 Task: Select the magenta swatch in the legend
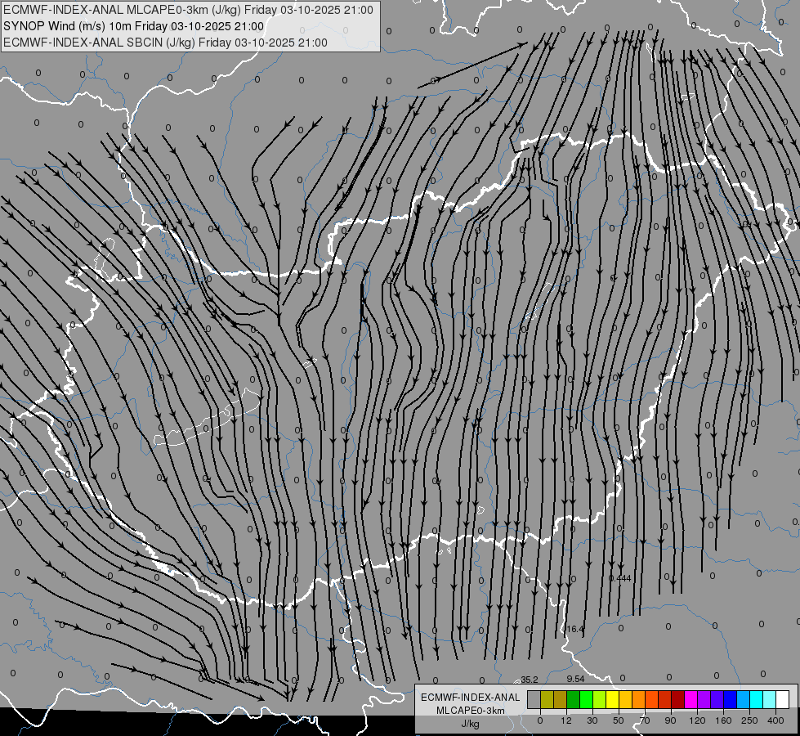click(691, 699)
